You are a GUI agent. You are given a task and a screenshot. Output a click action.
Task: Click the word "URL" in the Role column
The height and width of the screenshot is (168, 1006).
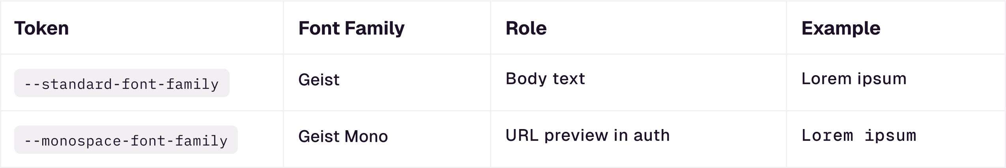click(x=522, y=135)
